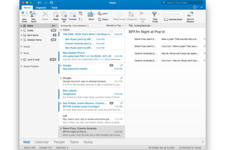Click the Search This Folder field
Image resolution: width=225 pixels, height=150 pixels.
coord(183,3)
